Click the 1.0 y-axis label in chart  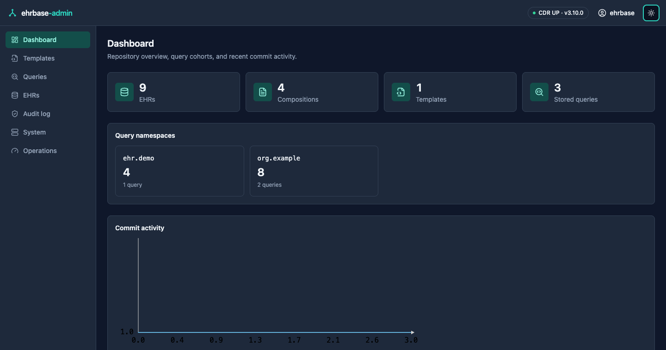point(127,332)
